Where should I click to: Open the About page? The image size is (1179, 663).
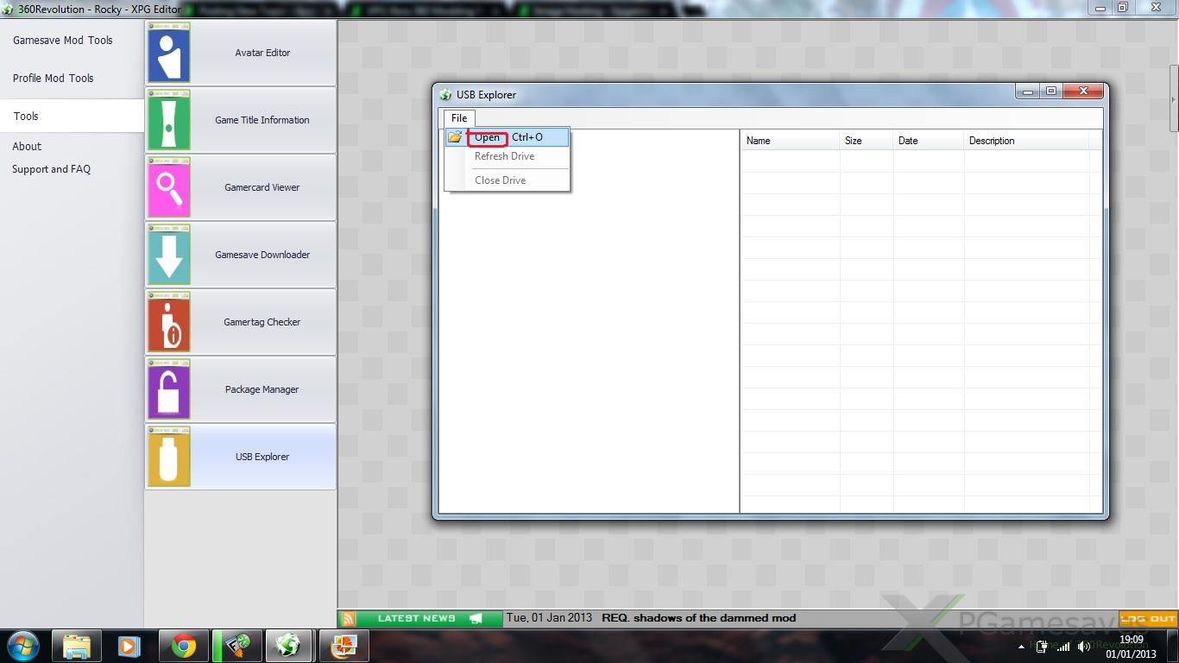click(x=27, y=147)
